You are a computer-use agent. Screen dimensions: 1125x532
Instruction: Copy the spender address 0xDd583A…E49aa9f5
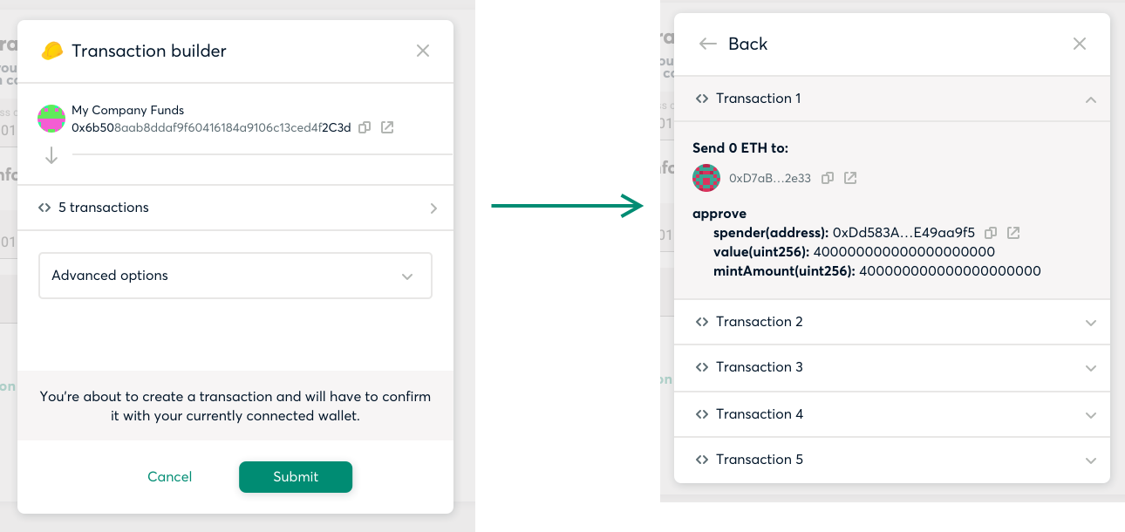[990, 233]
